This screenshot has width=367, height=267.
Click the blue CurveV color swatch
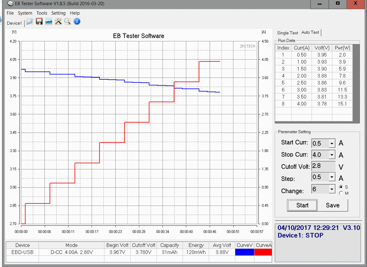pos(245,252)
